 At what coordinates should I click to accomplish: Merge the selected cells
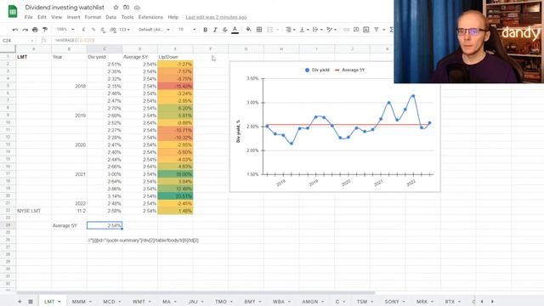pos(270,30)
